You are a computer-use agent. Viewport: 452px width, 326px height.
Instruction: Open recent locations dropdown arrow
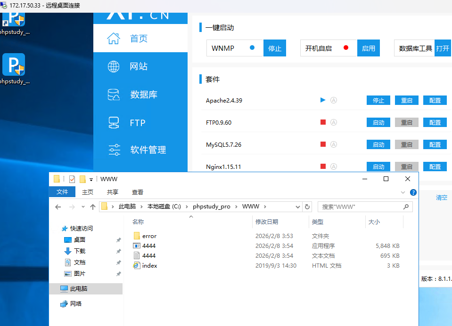(83, 207)
